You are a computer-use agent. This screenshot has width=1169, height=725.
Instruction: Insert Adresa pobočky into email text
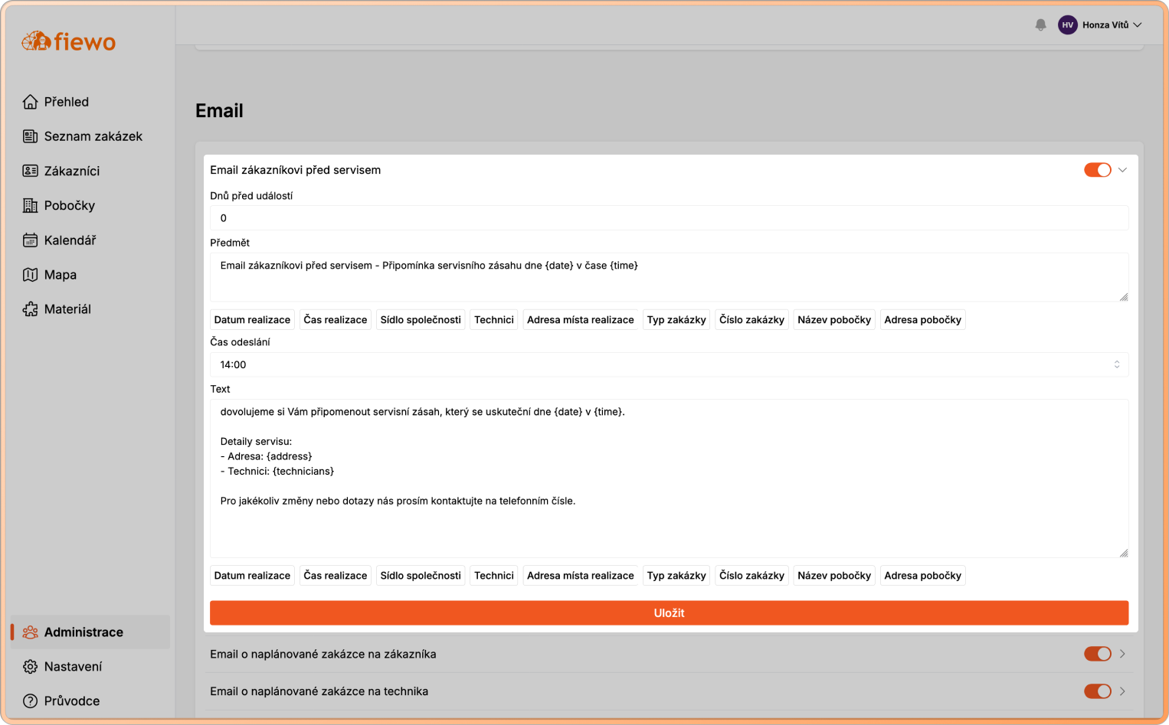922,576
